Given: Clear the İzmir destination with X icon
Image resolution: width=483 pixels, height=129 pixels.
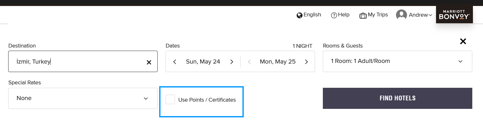Looking at the screenshot, I should [x=149, y=62].
